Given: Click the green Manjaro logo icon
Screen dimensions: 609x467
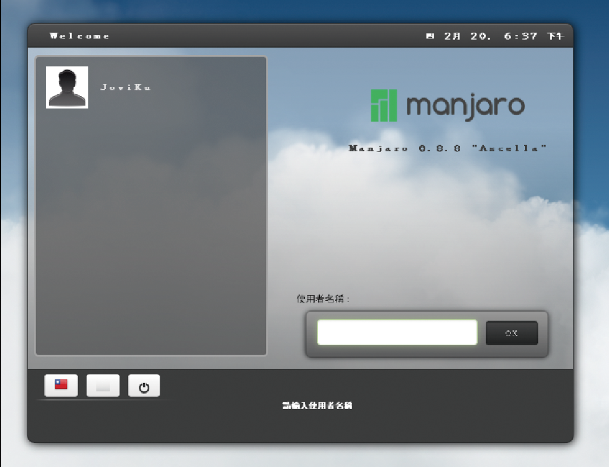Looking at the screenshot, I should [x=384, y=105].
